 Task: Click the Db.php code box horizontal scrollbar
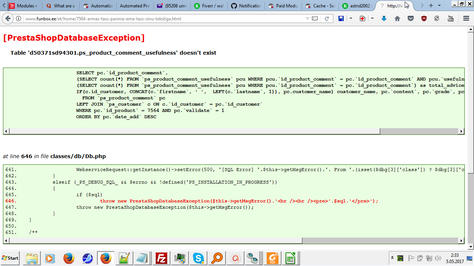156,241
